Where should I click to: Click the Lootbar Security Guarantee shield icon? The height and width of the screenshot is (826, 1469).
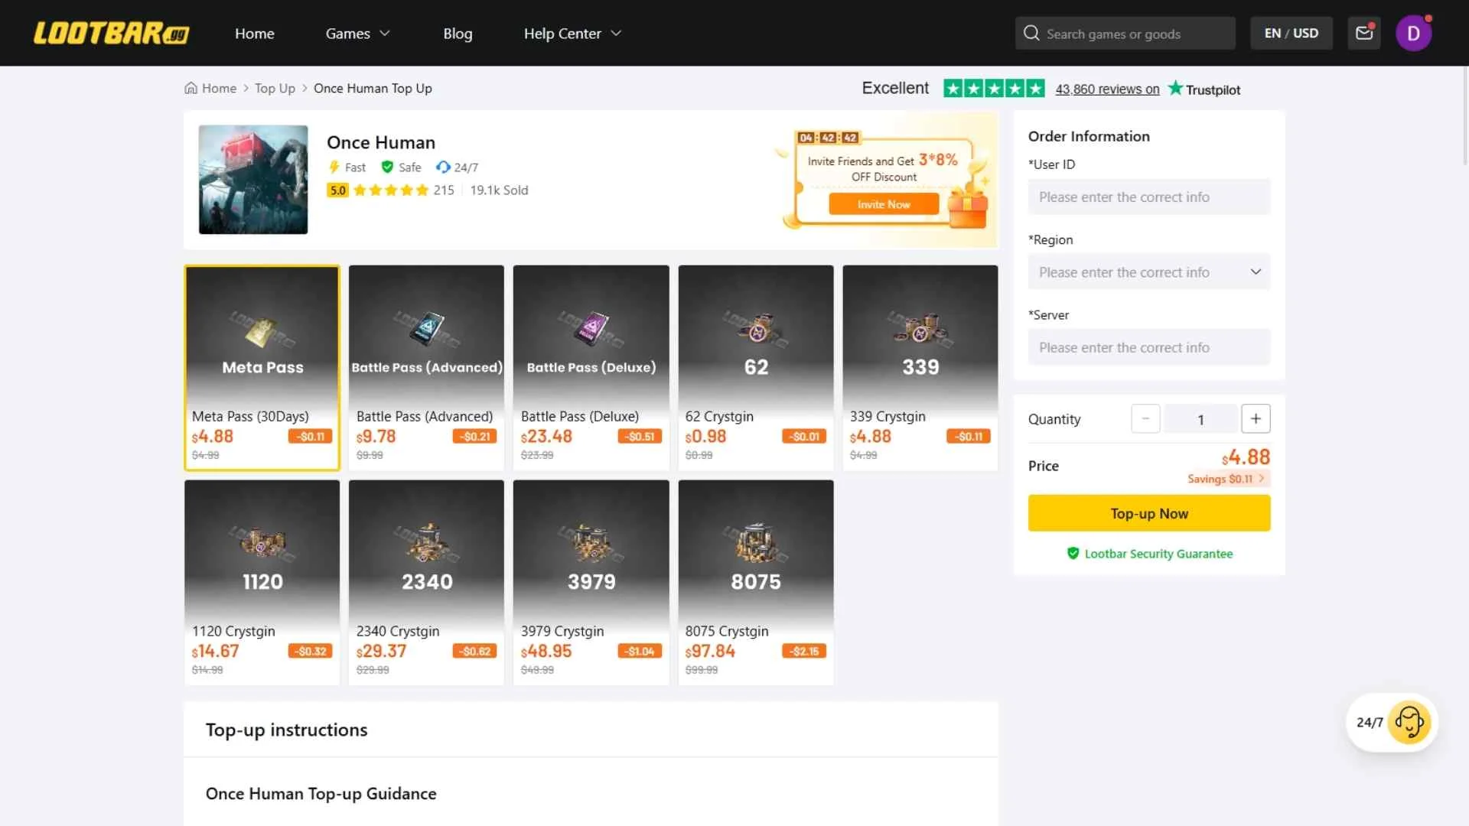pos(1073,553)
